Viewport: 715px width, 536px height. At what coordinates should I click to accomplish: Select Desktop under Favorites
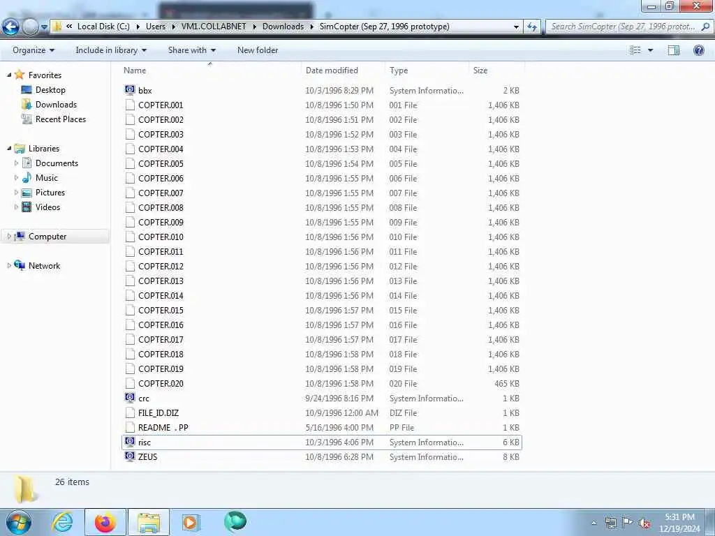[x=50, y=90]
